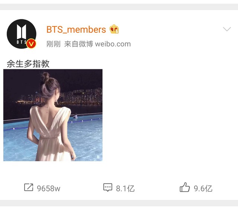Click the level 6 tag on crown
Image resolution: width=238 pixels, height=210 pixels.
(x=117, y=32)
